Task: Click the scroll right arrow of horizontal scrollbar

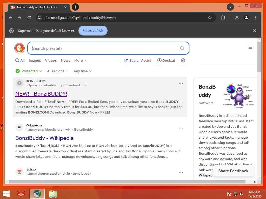Action: tap(255, 182)
